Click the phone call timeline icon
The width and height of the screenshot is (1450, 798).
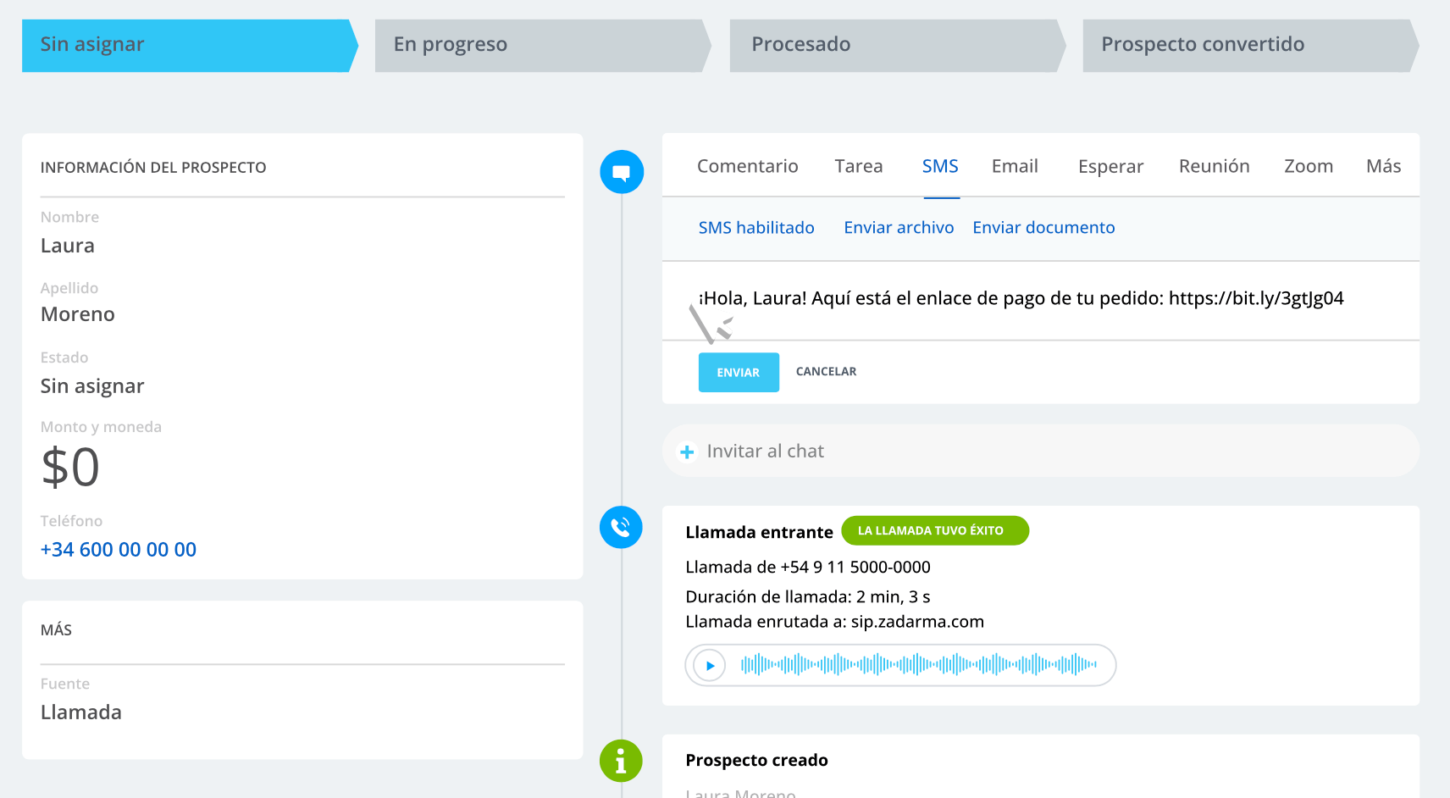[621, 527]
